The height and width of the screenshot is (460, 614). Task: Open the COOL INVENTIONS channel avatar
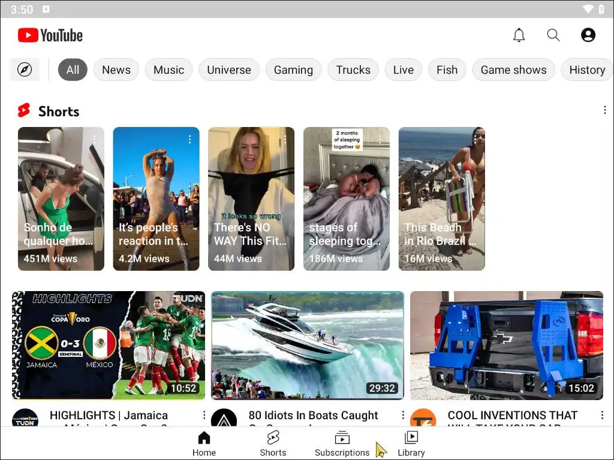pos(423,417)
